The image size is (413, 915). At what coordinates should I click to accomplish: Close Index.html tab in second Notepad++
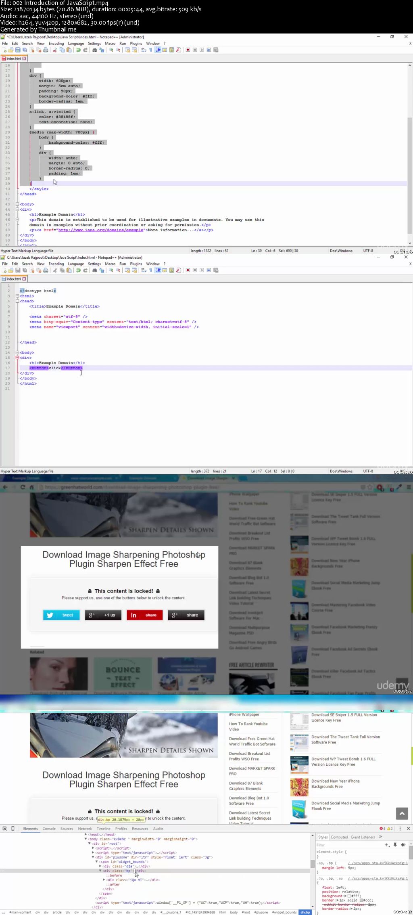tap(24, 279)
